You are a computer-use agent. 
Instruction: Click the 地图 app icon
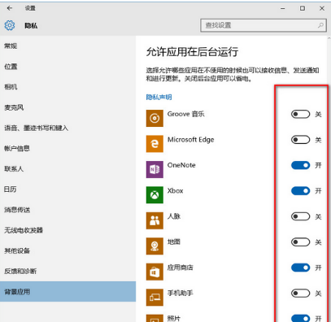155,246
